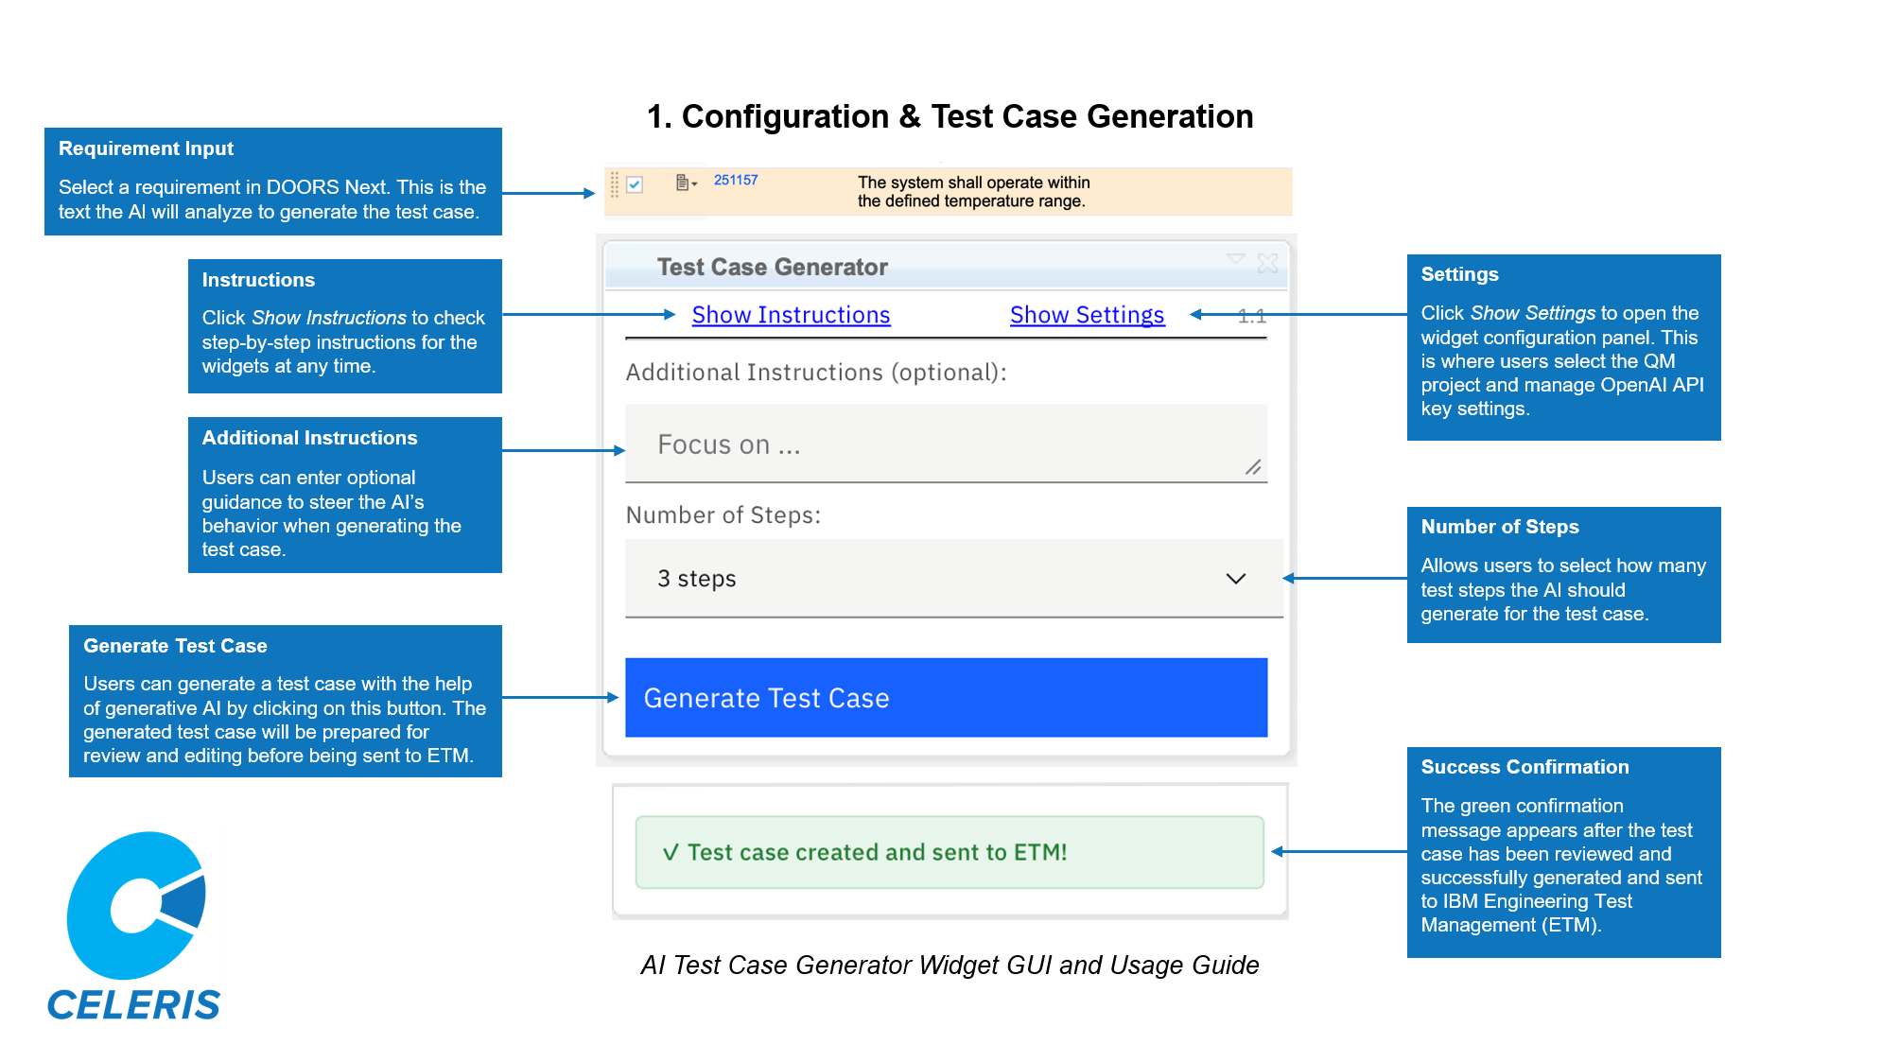
Task: Follow the 251157 requirement link
Action: coord(736,179)
